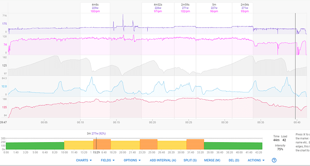Click cadence axis label 74

5,44
